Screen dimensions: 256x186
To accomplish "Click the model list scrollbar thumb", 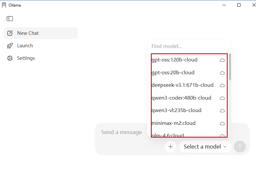I will (x=230, y=67).
